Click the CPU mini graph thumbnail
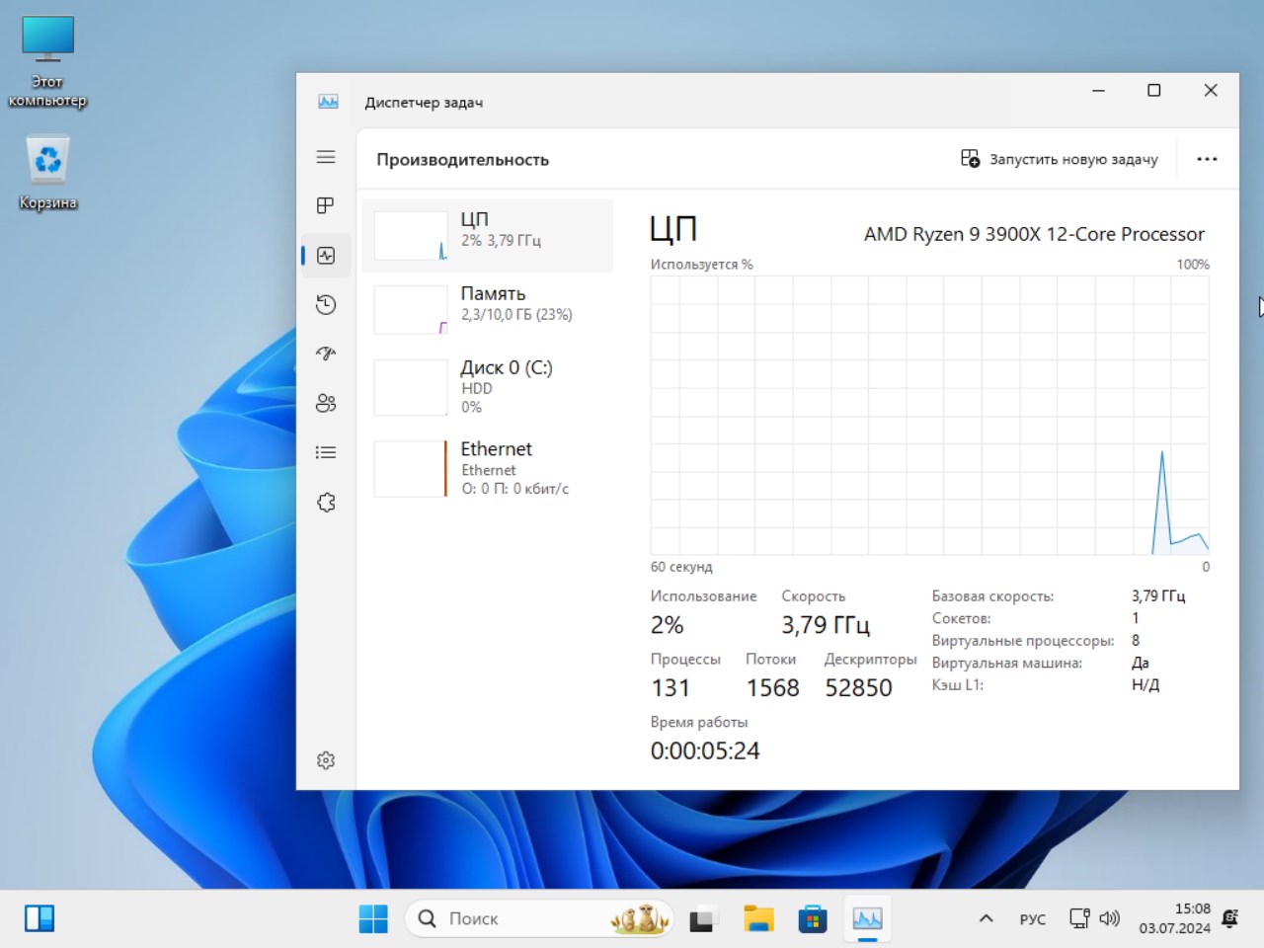 [x=411, y=235]
